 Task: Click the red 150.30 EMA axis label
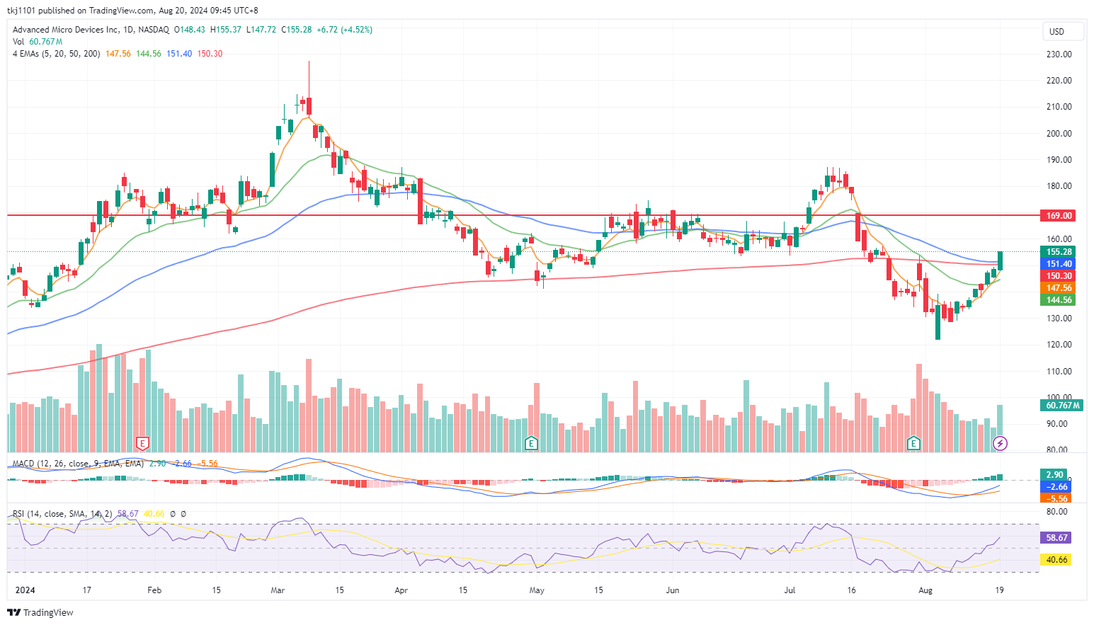(x=1059, y=276)
